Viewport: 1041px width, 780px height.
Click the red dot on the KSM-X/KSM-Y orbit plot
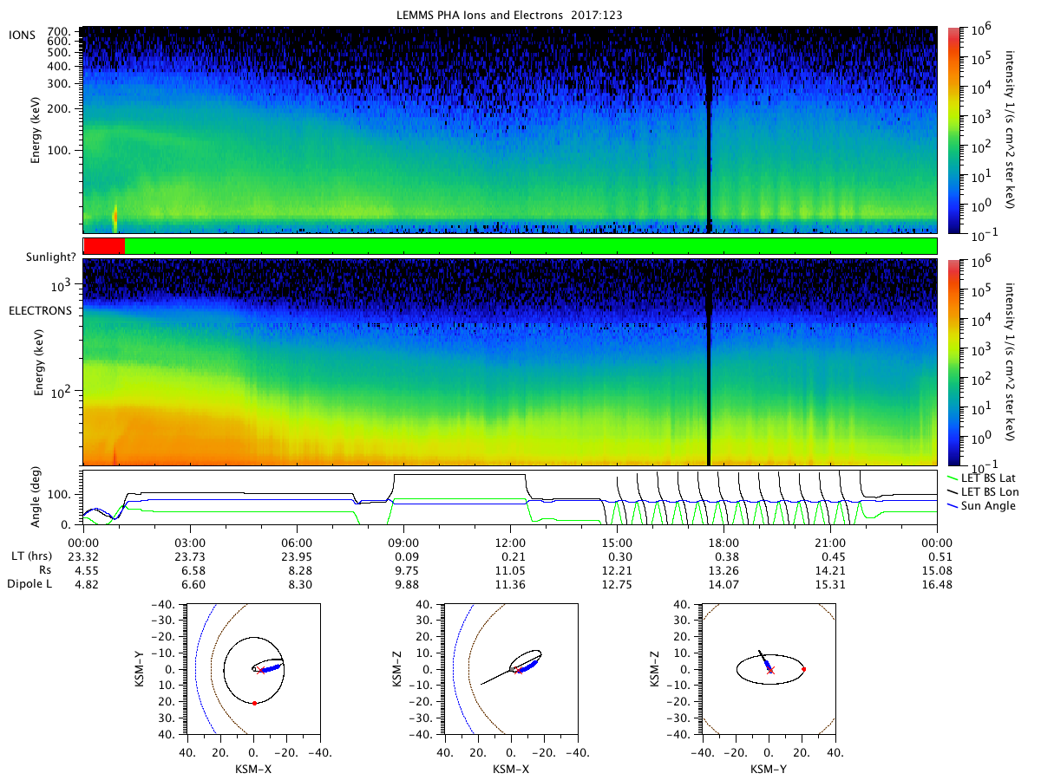click(254, 703)
